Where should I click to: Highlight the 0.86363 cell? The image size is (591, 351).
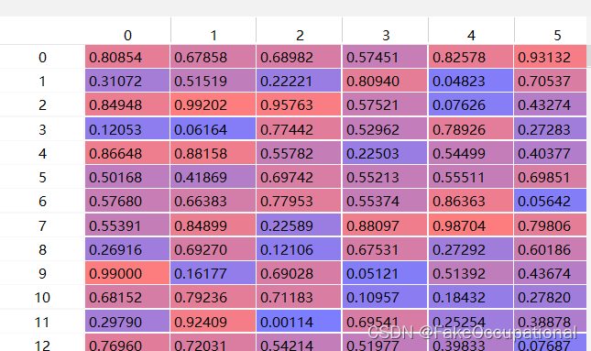point(471,201)
